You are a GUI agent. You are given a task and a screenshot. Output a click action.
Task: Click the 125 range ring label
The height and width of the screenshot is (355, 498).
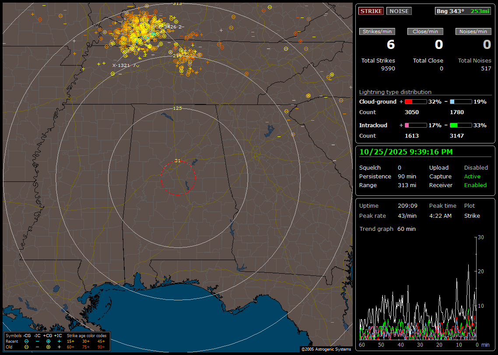(177, 108)
